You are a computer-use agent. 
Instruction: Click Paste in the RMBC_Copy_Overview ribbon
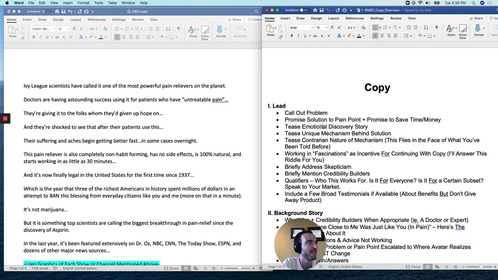(x=270, y=30)
